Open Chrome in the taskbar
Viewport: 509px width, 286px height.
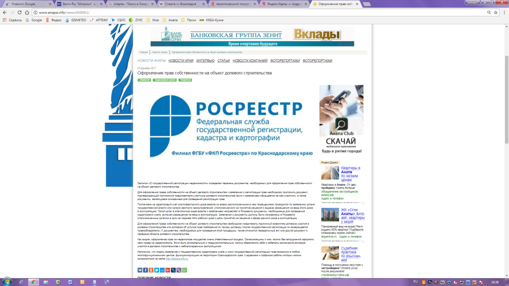33,282
